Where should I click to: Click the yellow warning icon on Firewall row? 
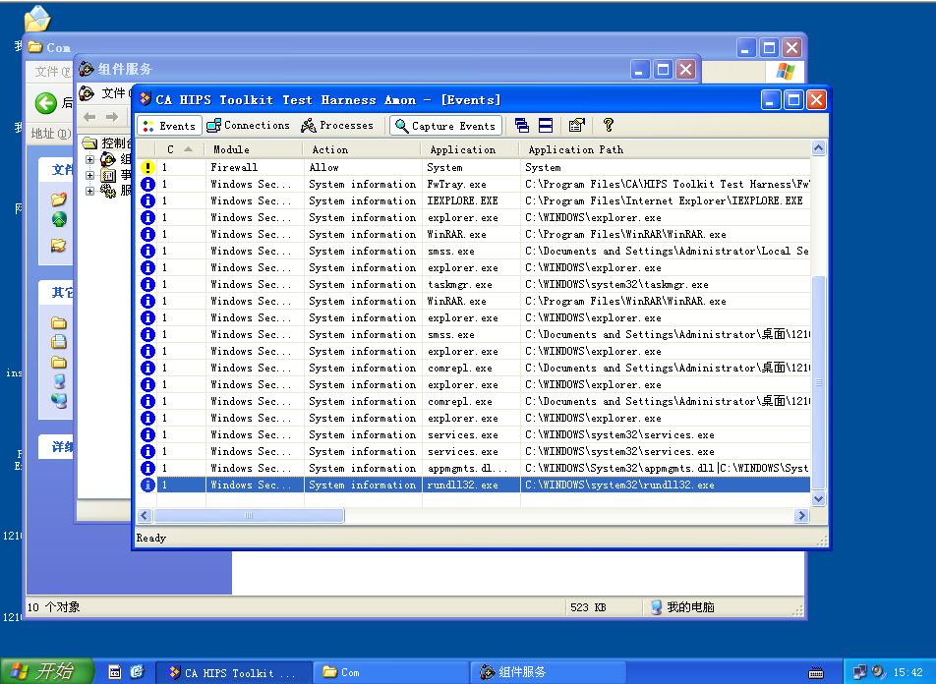click(x=147, y=168)
